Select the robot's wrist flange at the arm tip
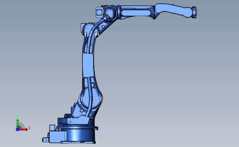 tap(194, 12)
